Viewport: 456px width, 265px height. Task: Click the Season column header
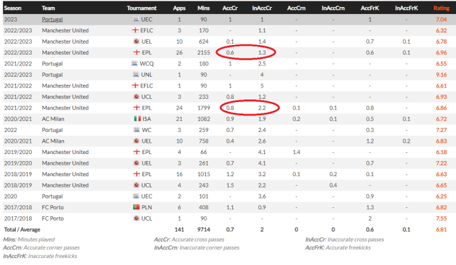pyautogui.click(x=13, y=8)
